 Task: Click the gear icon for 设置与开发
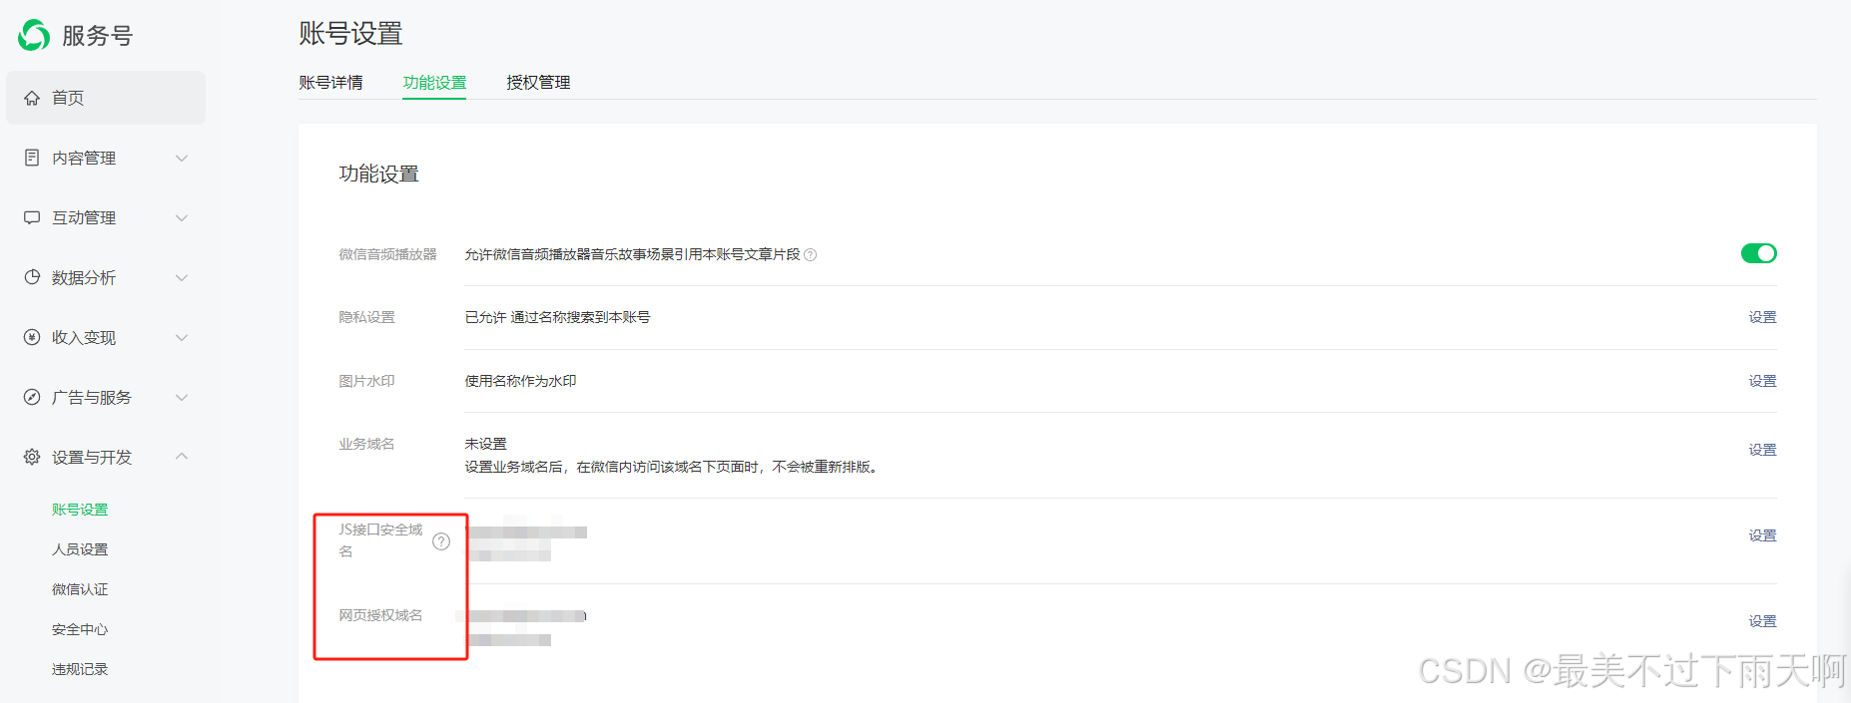click(32, 457)
